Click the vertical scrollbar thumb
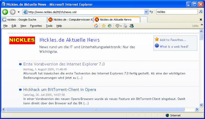The image size is (205, 119). 201,37
